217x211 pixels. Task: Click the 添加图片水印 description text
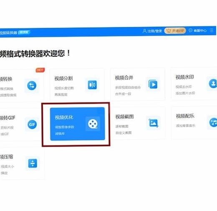coord(185,93)
